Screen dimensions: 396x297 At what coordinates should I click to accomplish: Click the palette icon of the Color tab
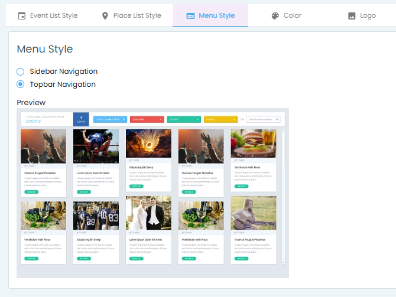pyautogui.click(x=275, y=15)
